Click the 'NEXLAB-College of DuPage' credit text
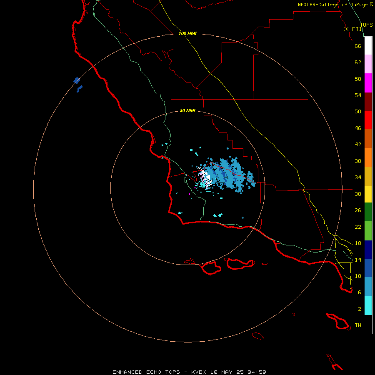 point(332,5)
